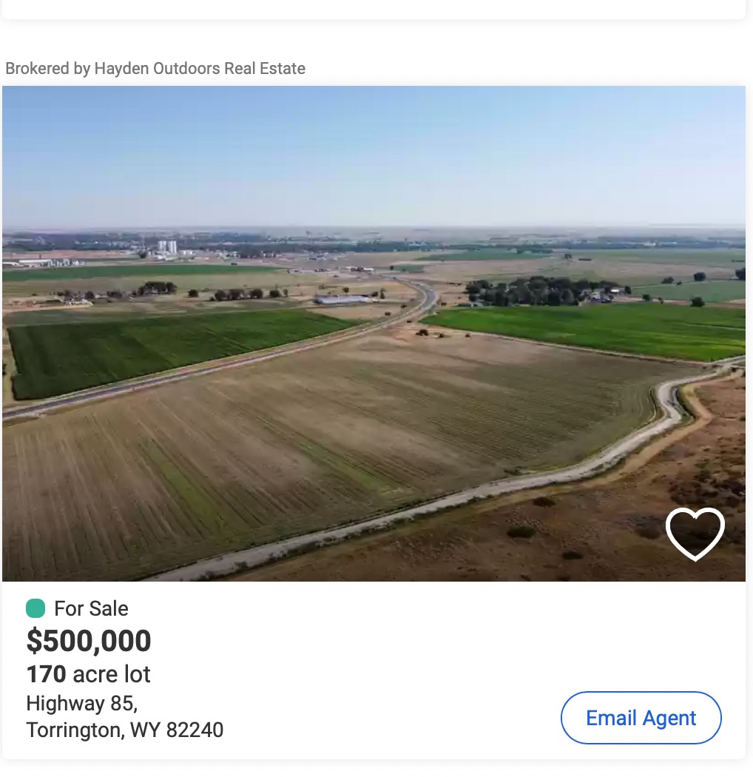Click the Email Agent button
This screenshot has width=753, height=777.
click(x=641, y=718)
